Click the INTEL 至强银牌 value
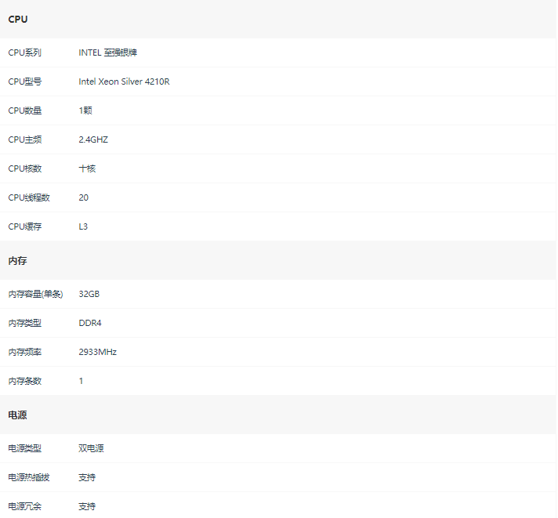 (108, 53)
